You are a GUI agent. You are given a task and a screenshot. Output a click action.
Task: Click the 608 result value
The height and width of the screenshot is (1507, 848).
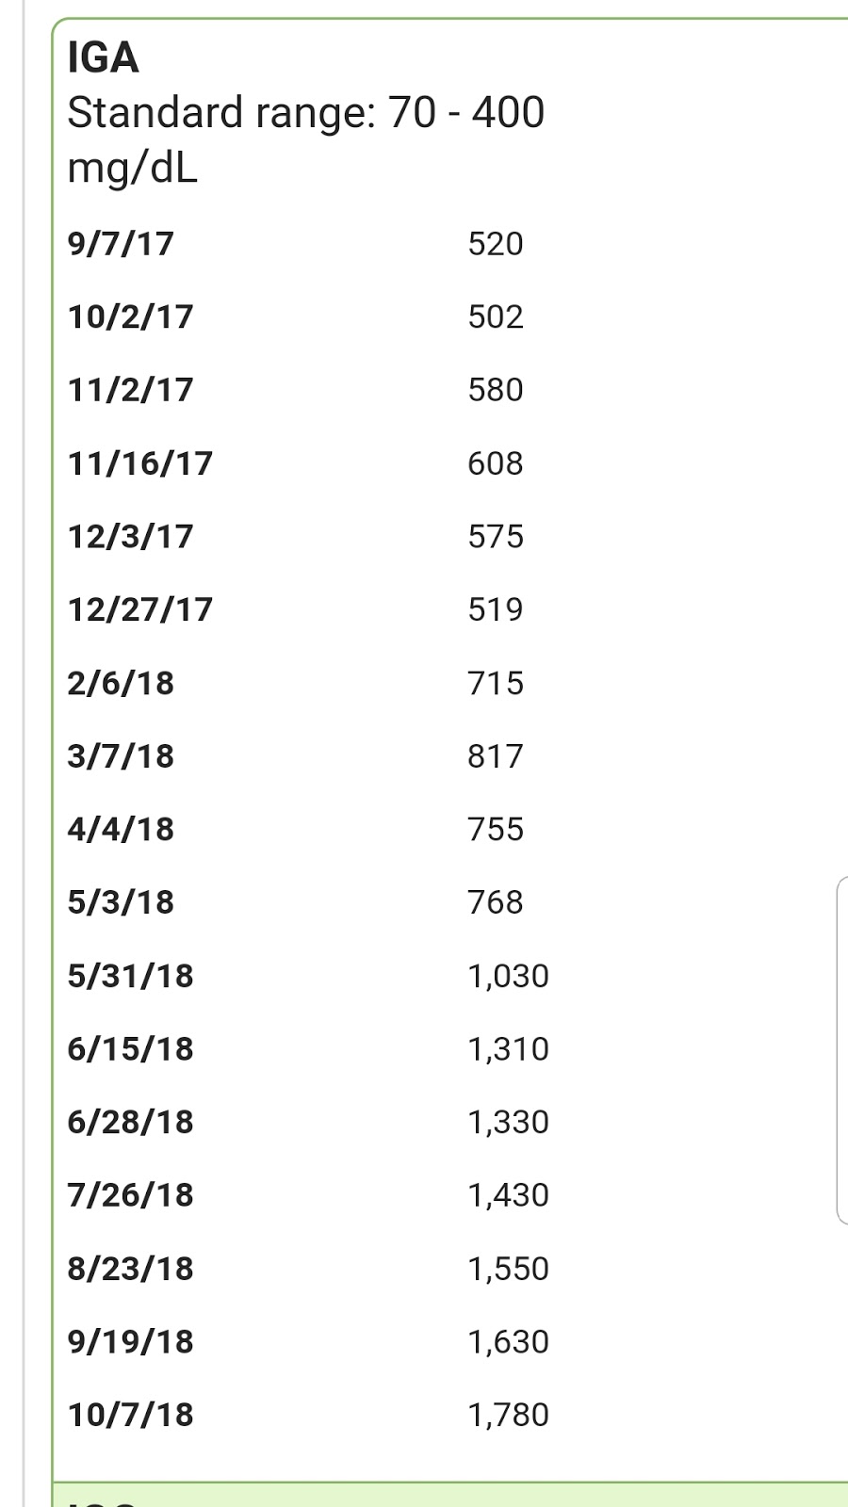pyautogui.click(x=495, y=463)
